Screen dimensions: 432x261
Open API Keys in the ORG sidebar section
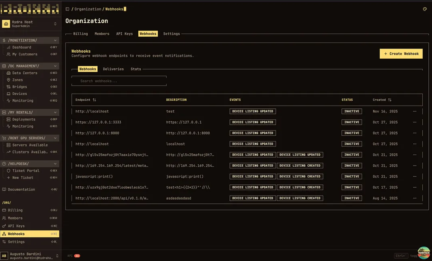[30, 226]
